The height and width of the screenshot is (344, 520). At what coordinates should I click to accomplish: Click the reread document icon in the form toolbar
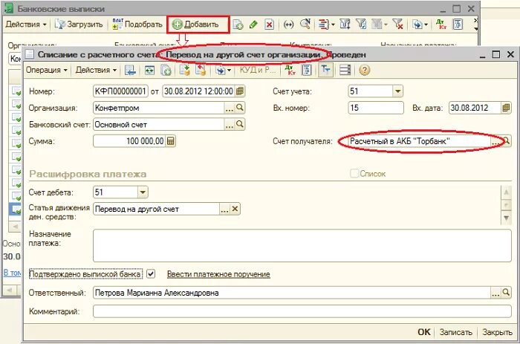pos(149,70)
